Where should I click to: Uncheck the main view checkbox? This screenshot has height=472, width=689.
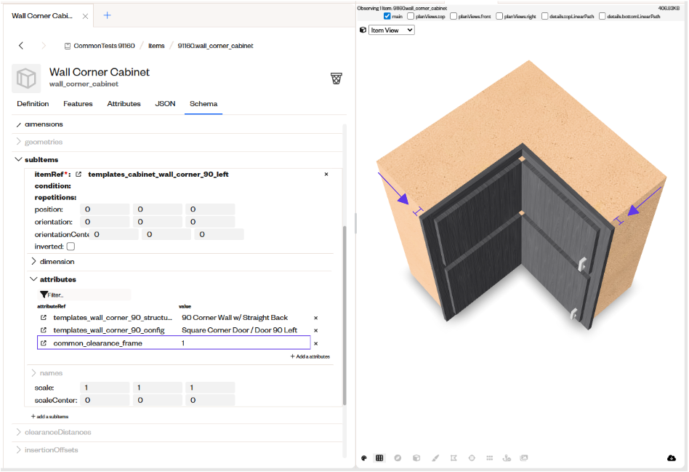pyautogui.click(x=387, y=16)
